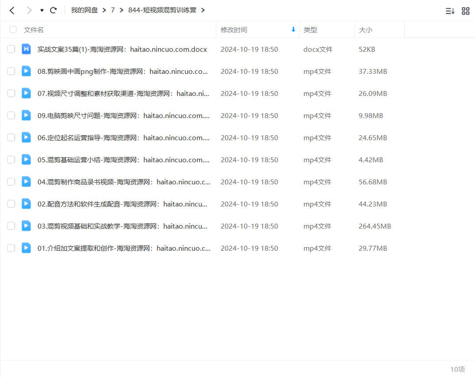475x378 pixels.
Task: Click the 44.23MB size cell
Action: pos(373,204)
